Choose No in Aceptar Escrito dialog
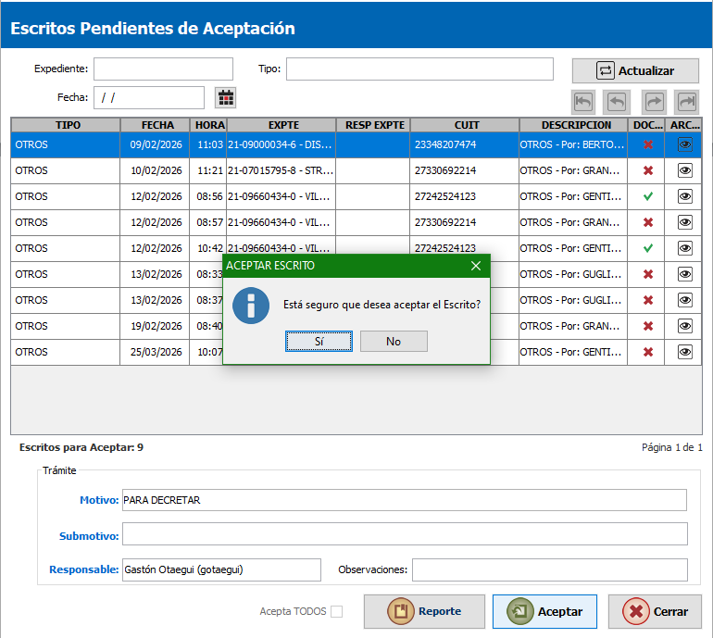This screenshot has width=713, height=638. [394, 342]
